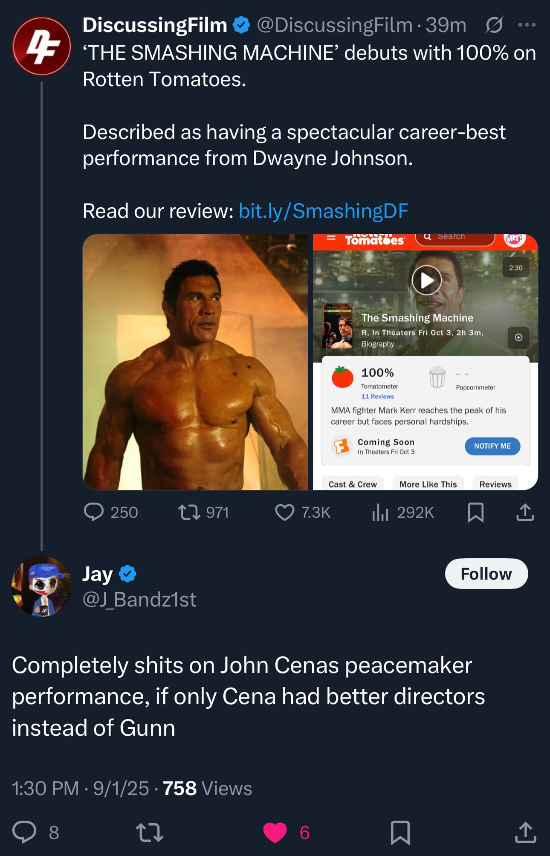Open Jay's profile picture
550x856 pixels.
[x=41, y=586]
